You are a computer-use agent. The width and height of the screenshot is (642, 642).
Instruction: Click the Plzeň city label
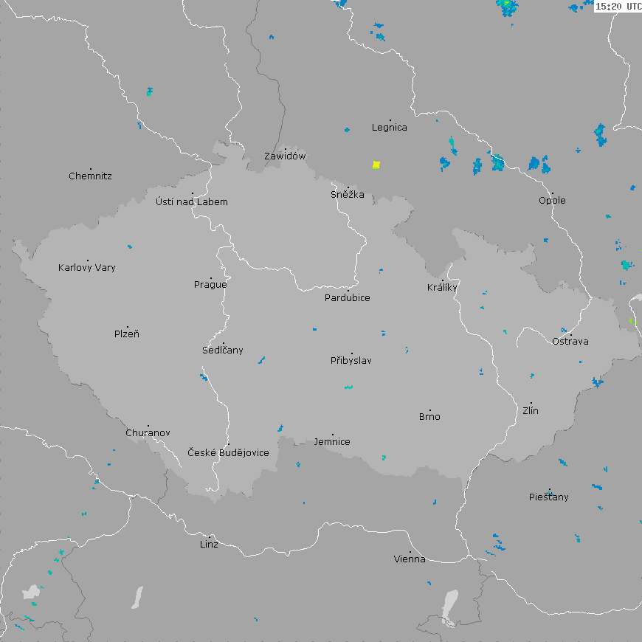click(x=126, y=334)
